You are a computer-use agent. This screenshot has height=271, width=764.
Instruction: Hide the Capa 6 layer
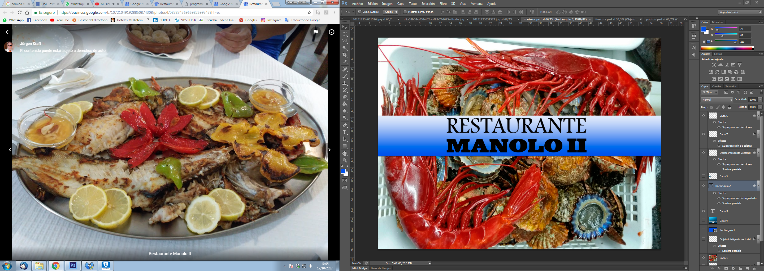[x=704, y=116]
